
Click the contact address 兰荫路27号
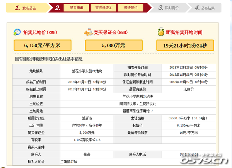(x=68, y=161)
